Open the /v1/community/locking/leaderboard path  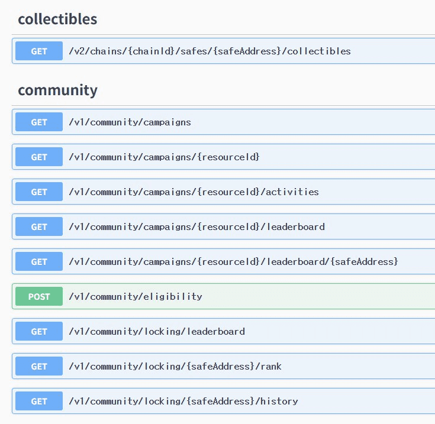coord(157,331)
